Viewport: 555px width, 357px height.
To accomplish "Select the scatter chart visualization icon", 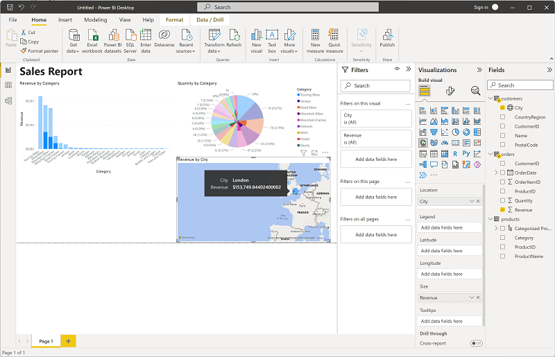I will pyautogui.click(x=445, y=132).
